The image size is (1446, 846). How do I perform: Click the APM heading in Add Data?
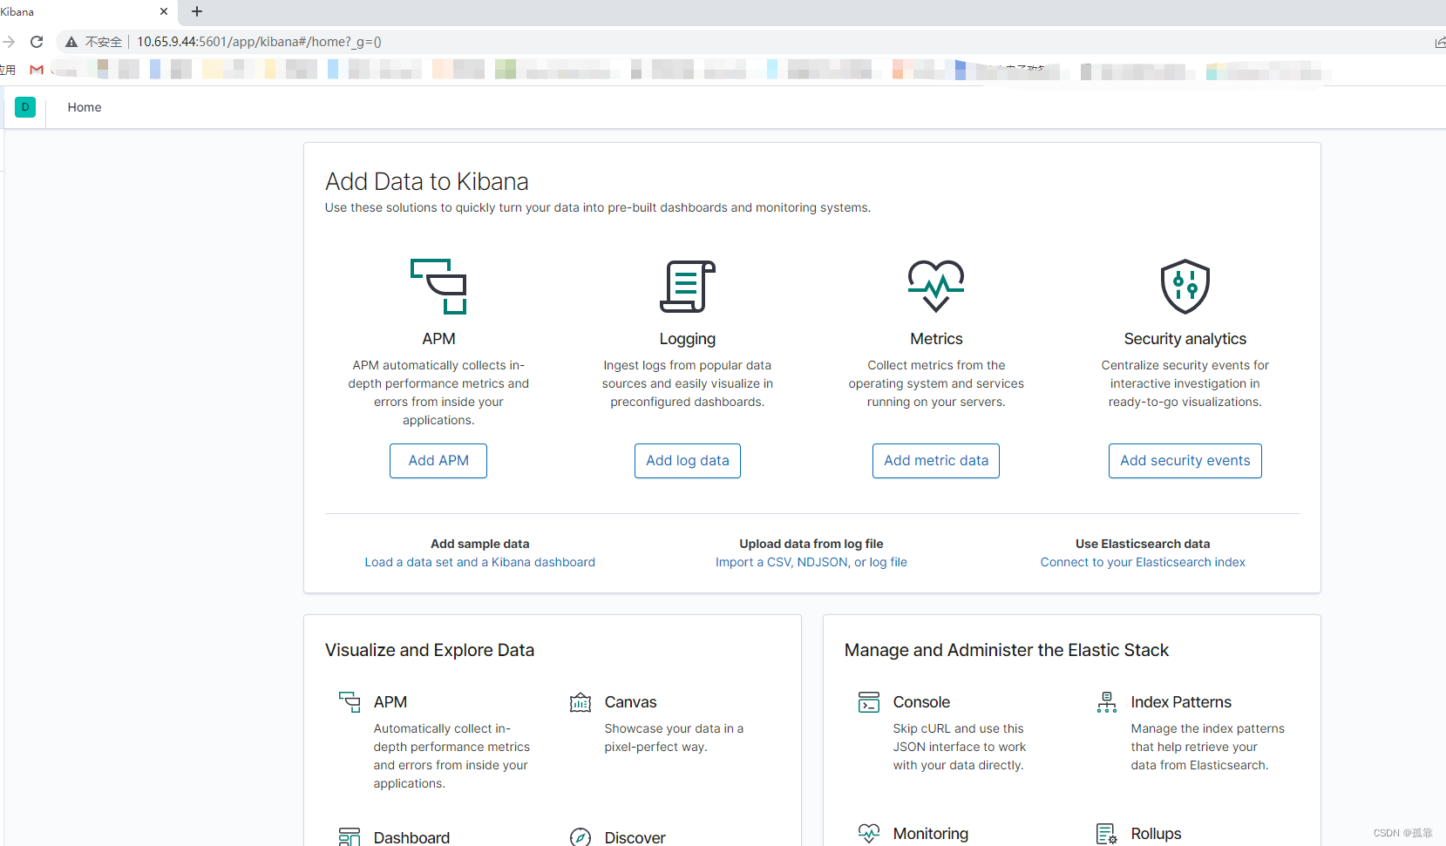click(x=438, y=339)
